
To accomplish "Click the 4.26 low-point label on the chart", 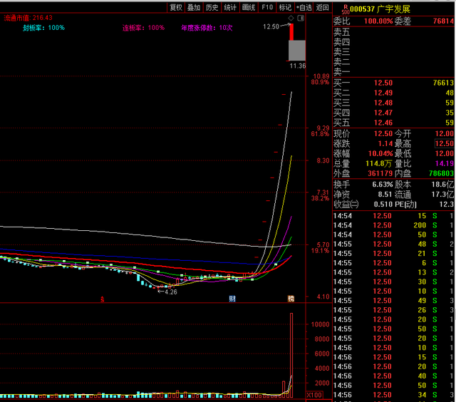I will (x=171, y=292).
